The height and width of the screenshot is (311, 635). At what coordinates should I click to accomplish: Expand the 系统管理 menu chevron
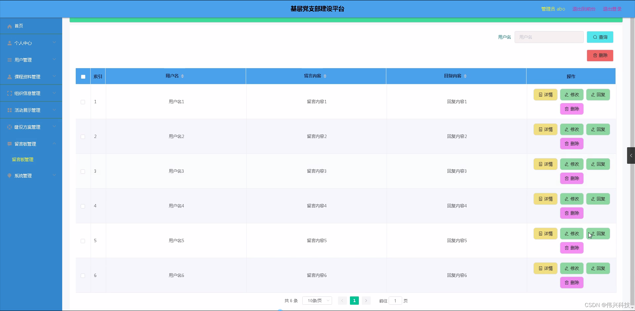[x=54, y=175]
